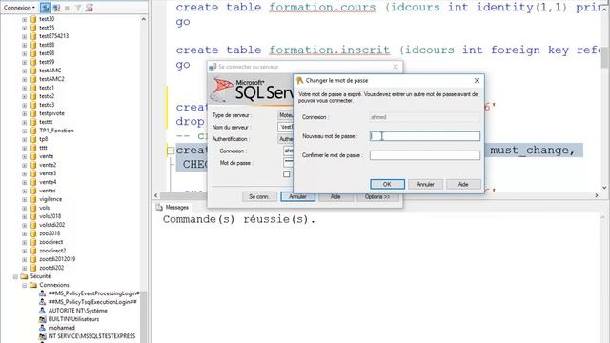Click the disabled Connexion field showing ahmed

425,117
